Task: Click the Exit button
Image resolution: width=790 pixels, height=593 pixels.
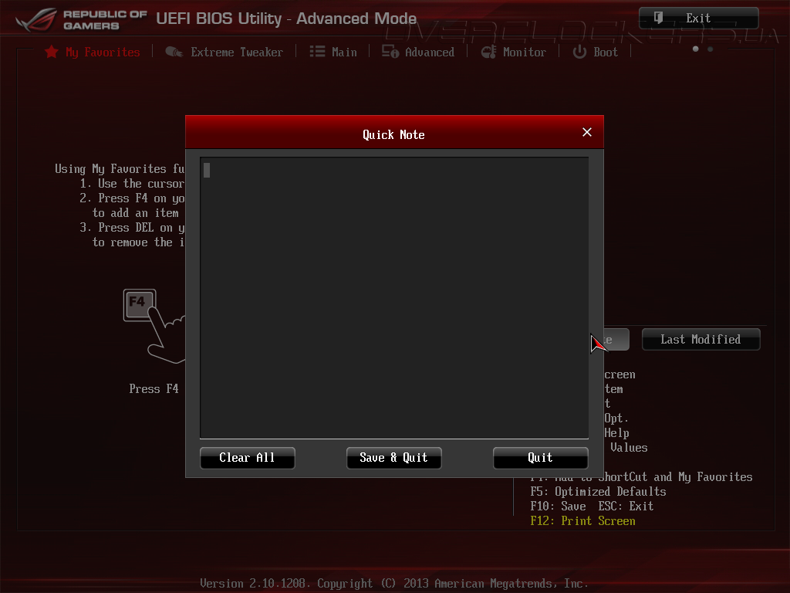Action: [x=699, y=19]
